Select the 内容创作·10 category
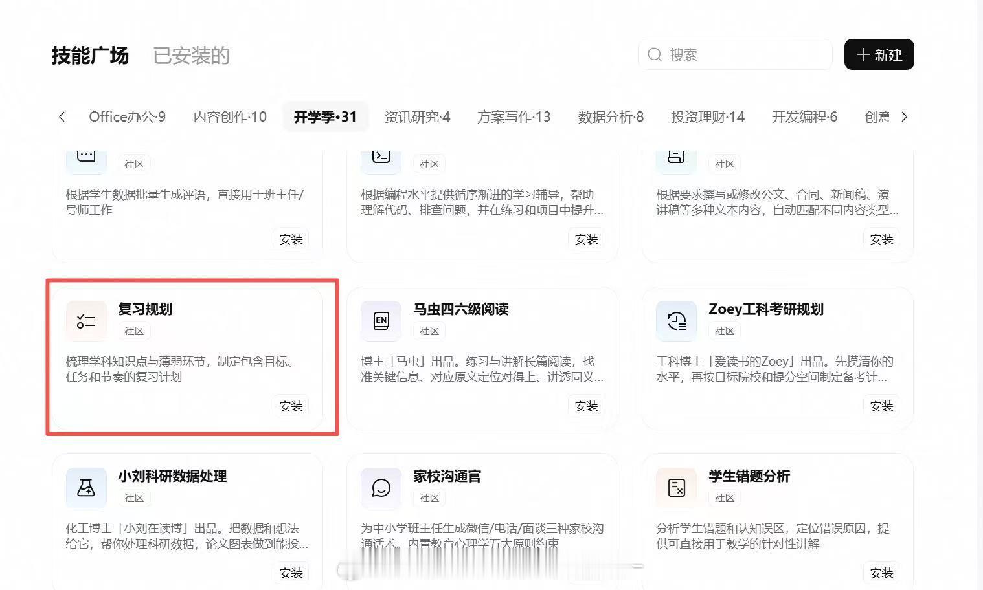The width and height of the screenshot is (983, 590). pos(230,117)
